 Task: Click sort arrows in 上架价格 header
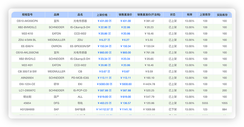pyautogui.click(x=110, y=15)
